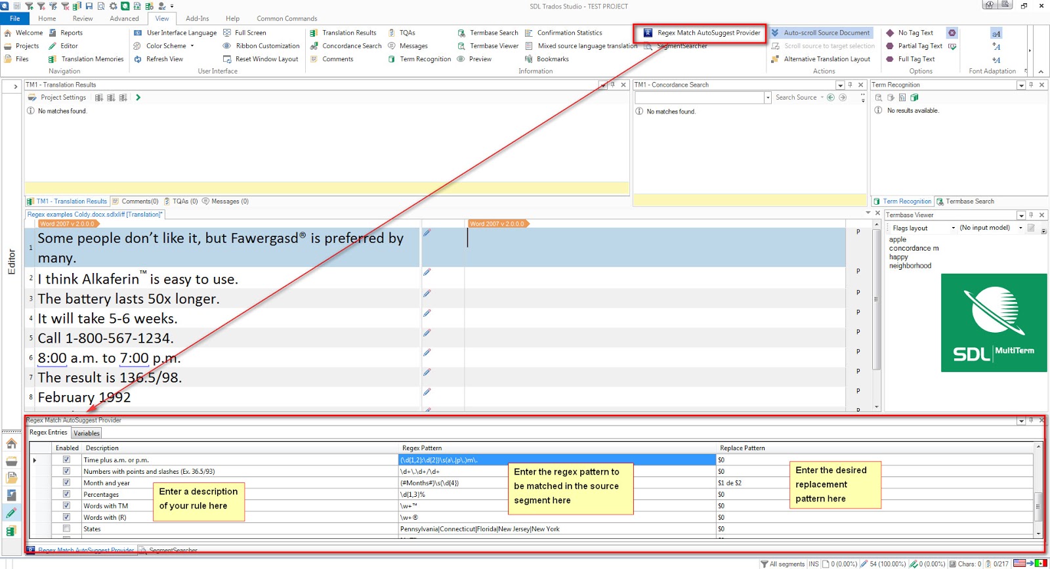The image size is (1050, 569).
Task: Click the pin icon on the Concordance Search panel
Action: [850, 85]
